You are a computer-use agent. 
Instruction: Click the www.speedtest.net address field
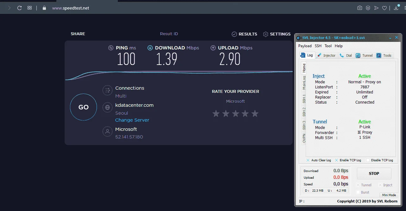[71, 8]
